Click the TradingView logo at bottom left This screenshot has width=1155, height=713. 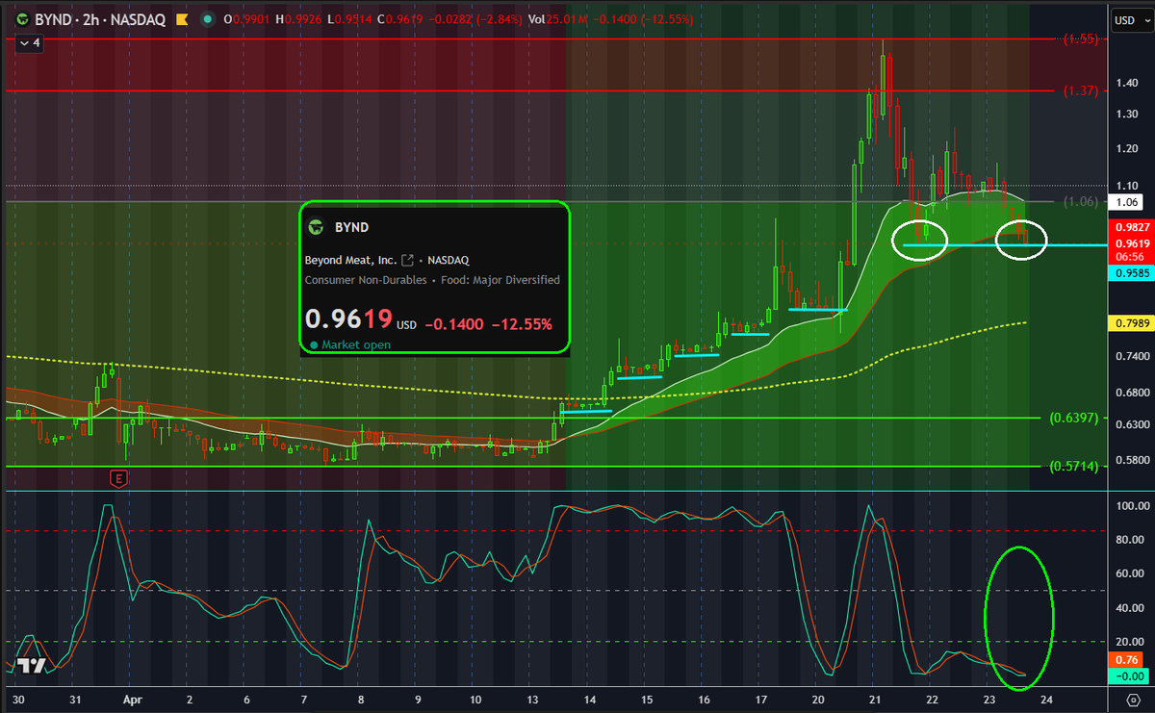click(31, 665)
